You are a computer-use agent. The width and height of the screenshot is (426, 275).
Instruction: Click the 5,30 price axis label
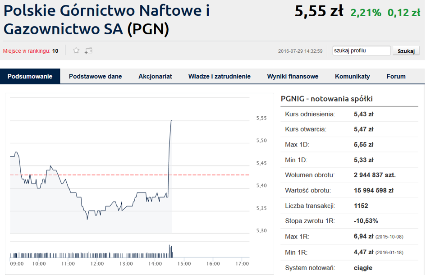[x=261, y=230]
